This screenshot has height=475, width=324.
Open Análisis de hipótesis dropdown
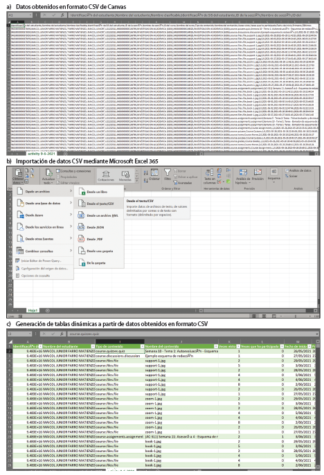(x=243, y=177)
